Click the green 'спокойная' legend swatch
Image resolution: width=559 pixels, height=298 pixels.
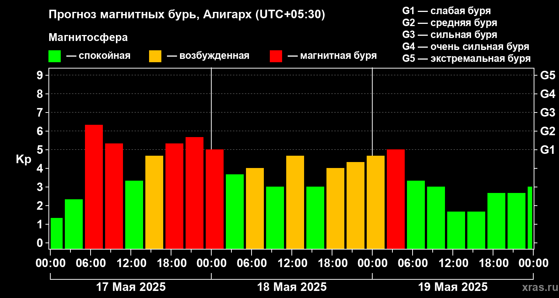tap(54, 56)
